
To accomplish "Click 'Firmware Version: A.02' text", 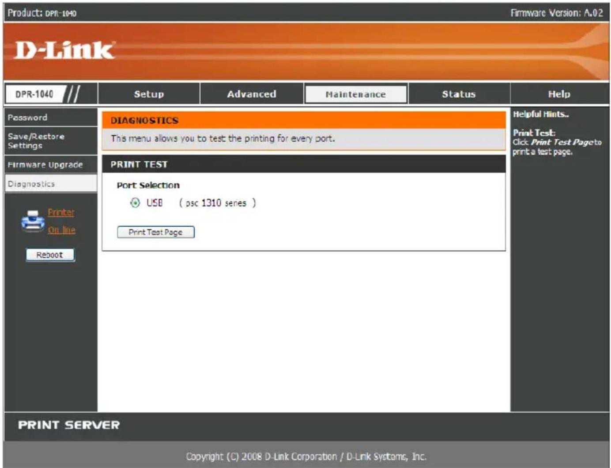I will 557,13.
